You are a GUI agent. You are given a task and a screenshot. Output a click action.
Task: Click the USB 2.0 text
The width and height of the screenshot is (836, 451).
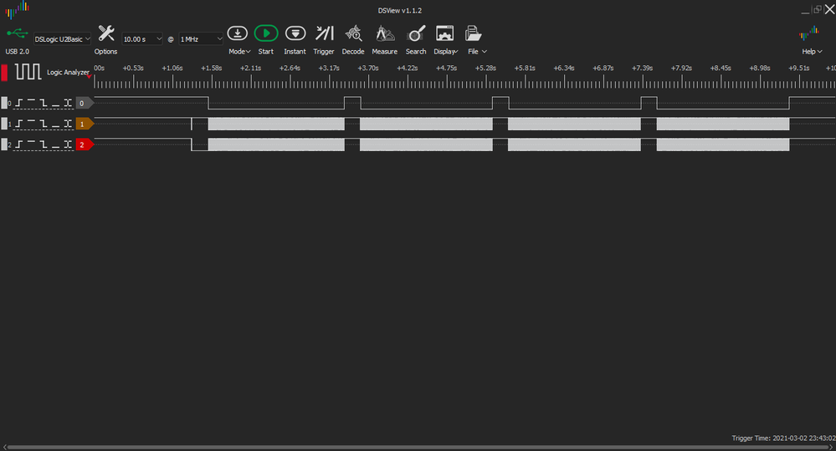point(17,52)
